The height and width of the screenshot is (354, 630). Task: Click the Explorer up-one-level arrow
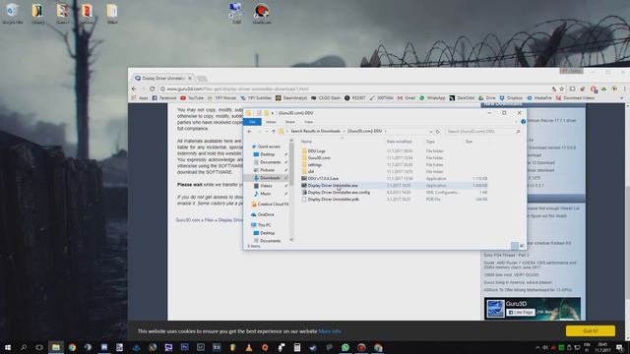[x=274, y=131]
